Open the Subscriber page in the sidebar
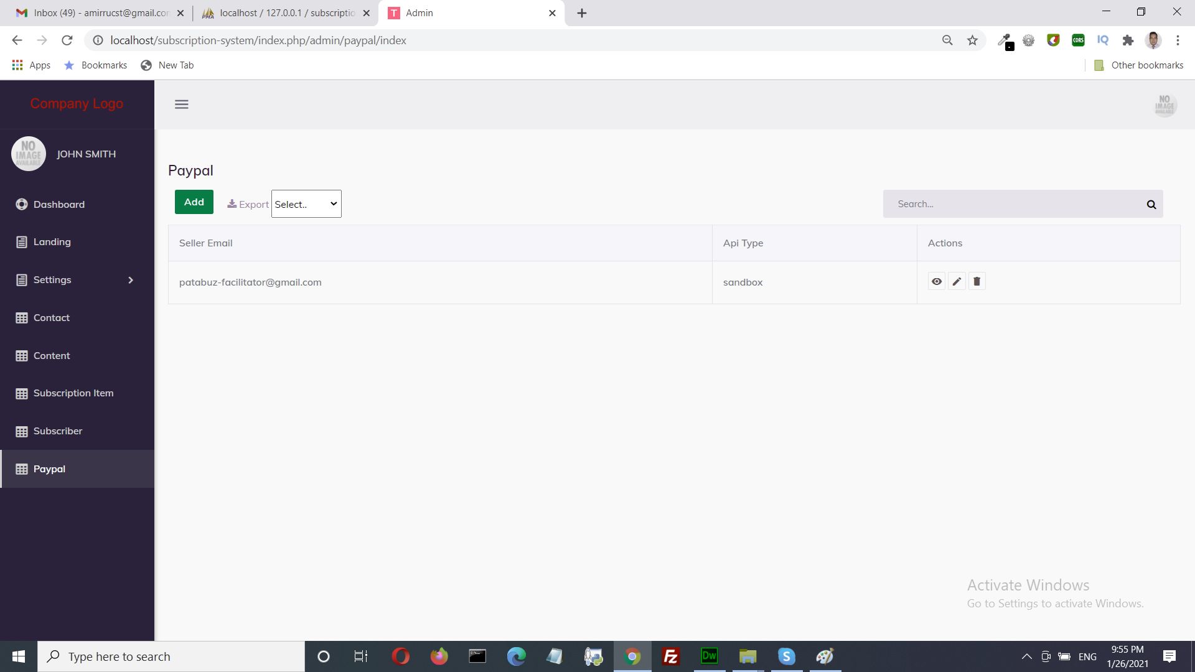1195x672 pixels. click(x=57, y=431)
